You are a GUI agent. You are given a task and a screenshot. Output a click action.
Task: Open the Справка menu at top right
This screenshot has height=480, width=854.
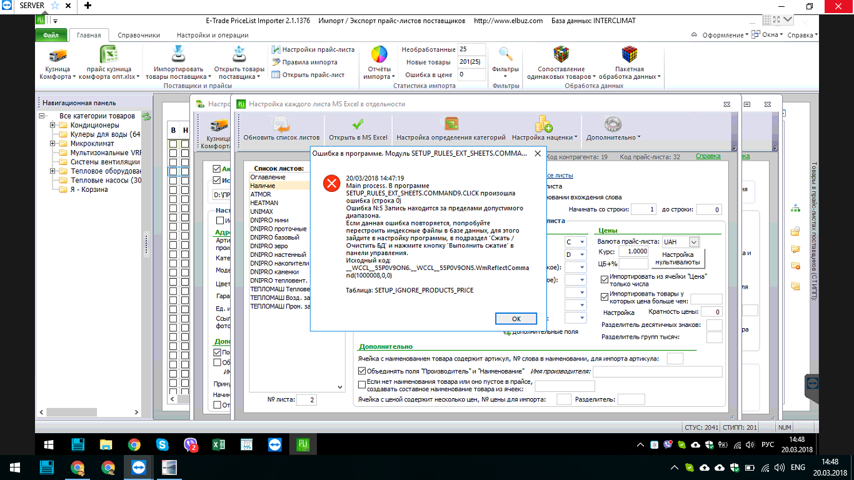coord(802,35)
